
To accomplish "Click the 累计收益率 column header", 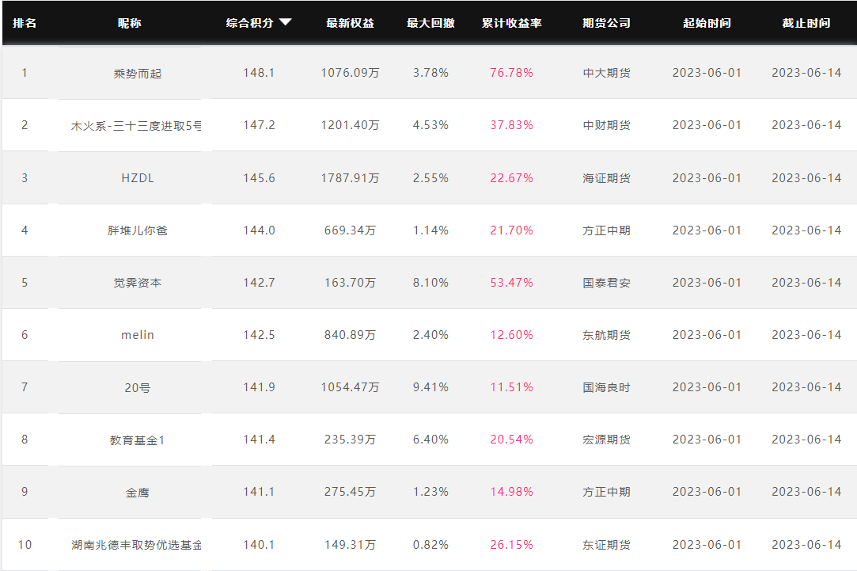I will click(x=511, y=23).
